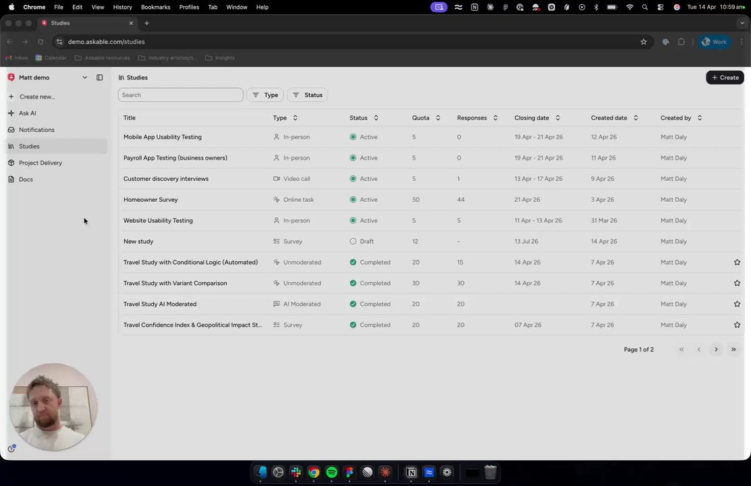Click the presenter webcam thumbnail
The image size is (751, 486).
coord(53,407)
